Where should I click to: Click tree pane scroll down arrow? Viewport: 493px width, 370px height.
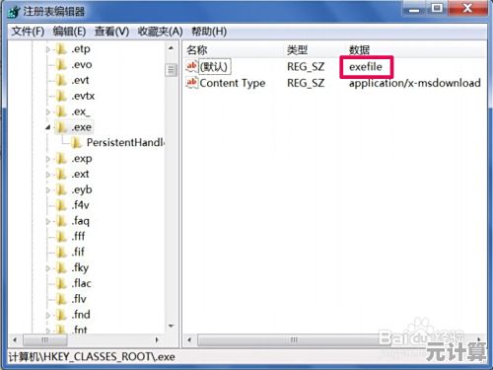171,326
